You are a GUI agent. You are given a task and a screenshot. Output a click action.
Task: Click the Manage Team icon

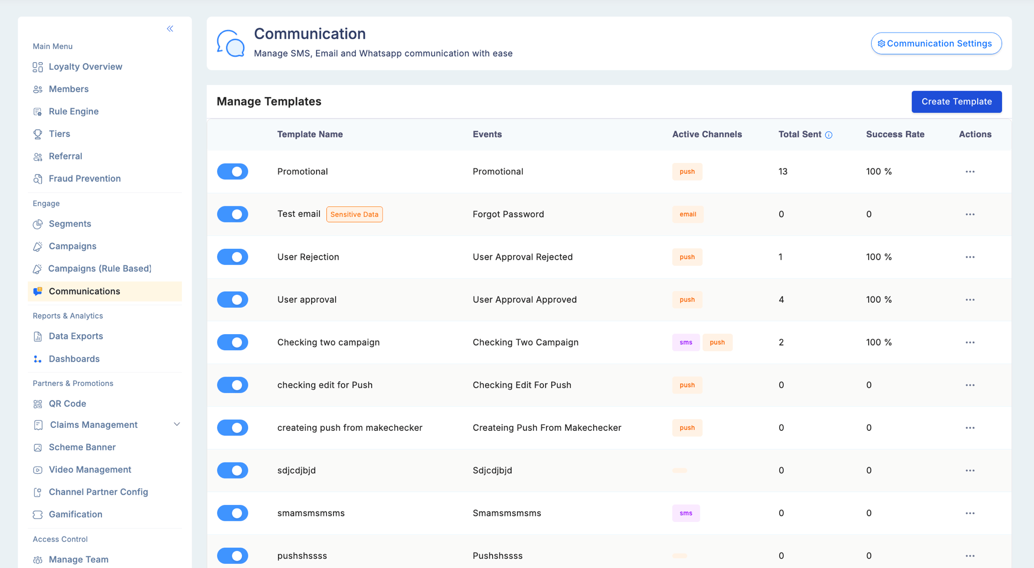click(38, 560)
